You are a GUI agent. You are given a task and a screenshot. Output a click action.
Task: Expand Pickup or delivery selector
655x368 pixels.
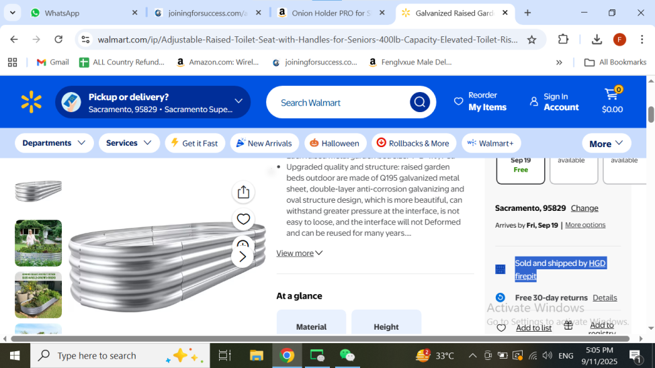(x=153, y=102)
